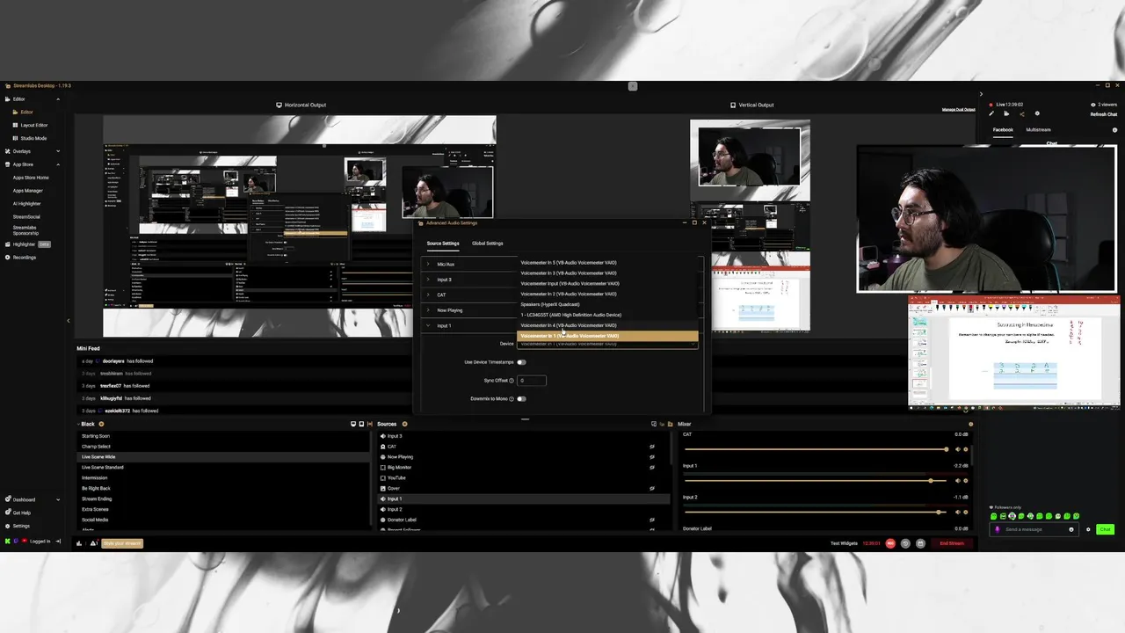Click the add scene plus icon beside Black
Viewport: 1125px width, 633px height.
coord(101,424)
